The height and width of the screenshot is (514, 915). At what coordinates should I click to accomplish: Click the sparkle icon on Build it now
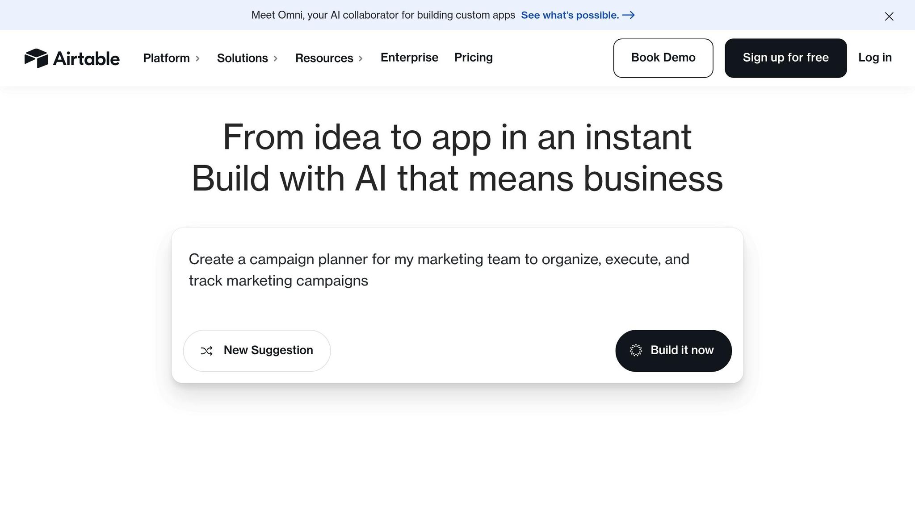point(636,351)
